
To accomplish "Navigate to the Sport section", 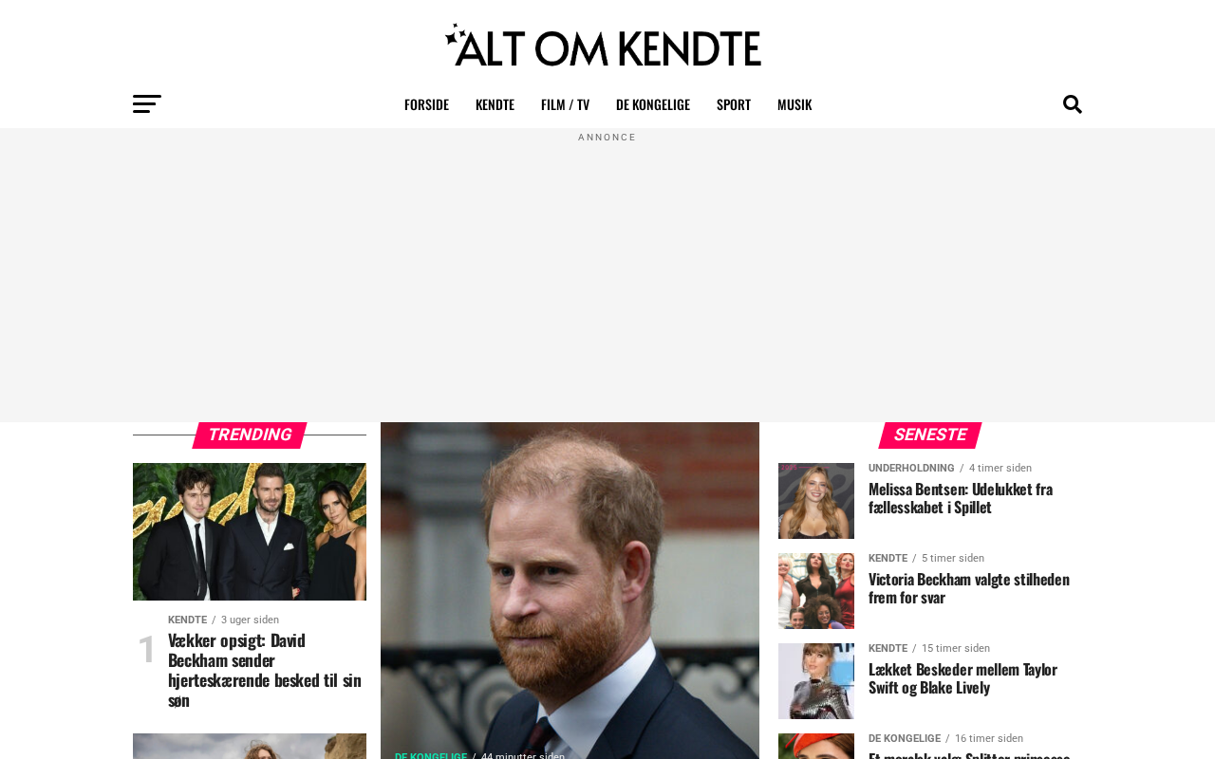I will [734, 104].
